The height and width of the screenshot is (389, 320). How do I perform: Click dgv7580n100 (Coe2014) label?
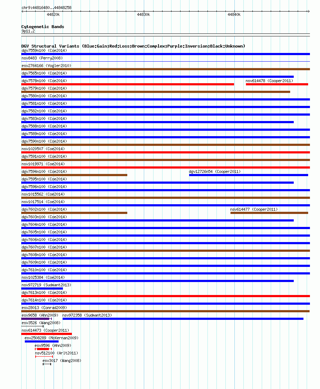coord(44,96)
